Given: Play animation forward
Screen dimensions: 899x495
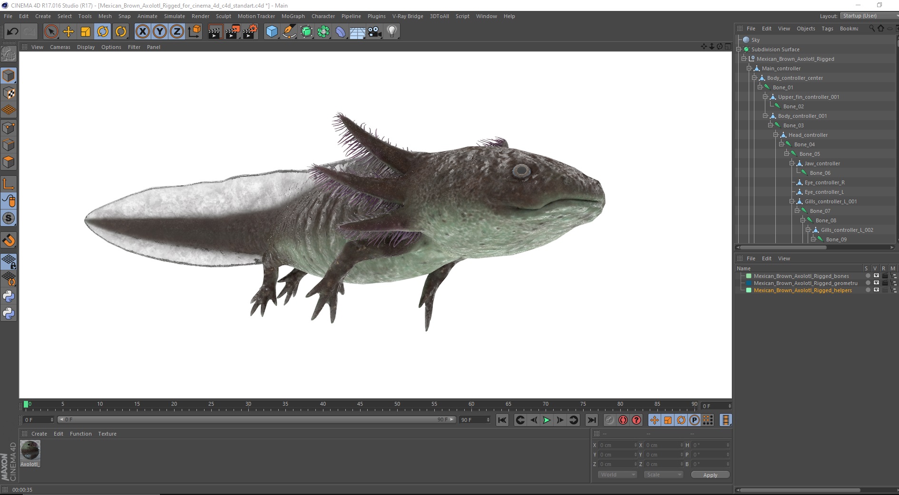Looking at the screenshot, I should tap(547, 420).
